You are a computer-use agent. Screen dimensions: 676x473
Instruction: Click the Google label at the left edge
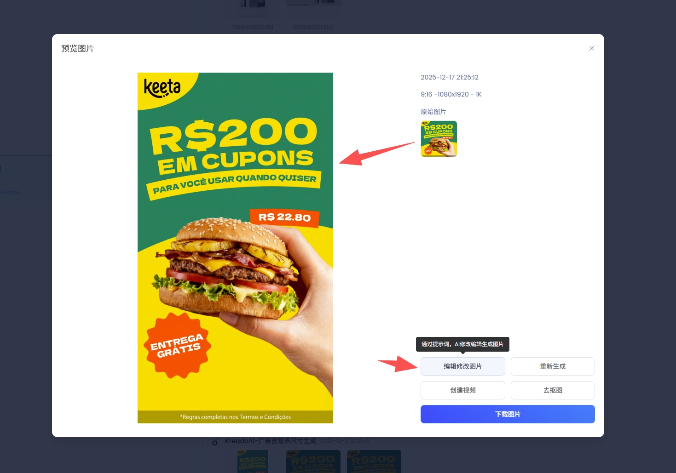10,192
